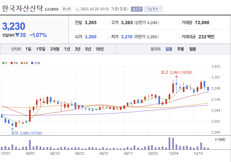Click the 하한가 2,290 text

click(146, 37)
